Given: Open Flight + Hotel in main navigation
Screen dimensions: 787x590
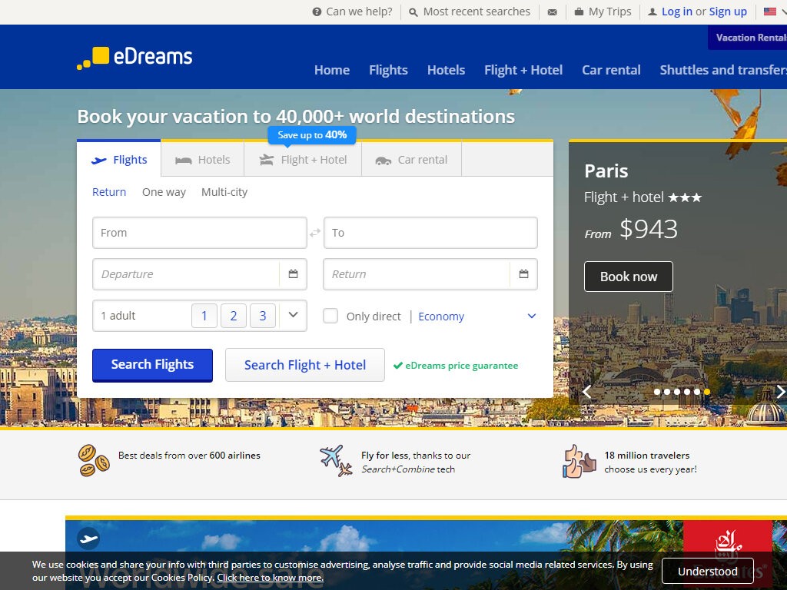Looking at the screenshot, I should click(x=523, y=70).
